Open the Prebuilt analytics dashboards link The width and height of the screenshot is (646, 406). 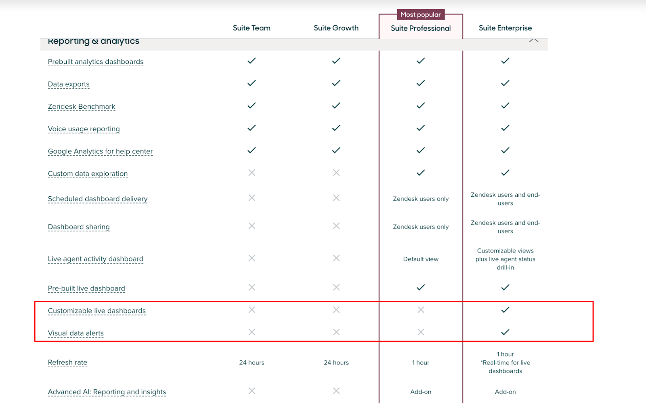pos(95,61)
